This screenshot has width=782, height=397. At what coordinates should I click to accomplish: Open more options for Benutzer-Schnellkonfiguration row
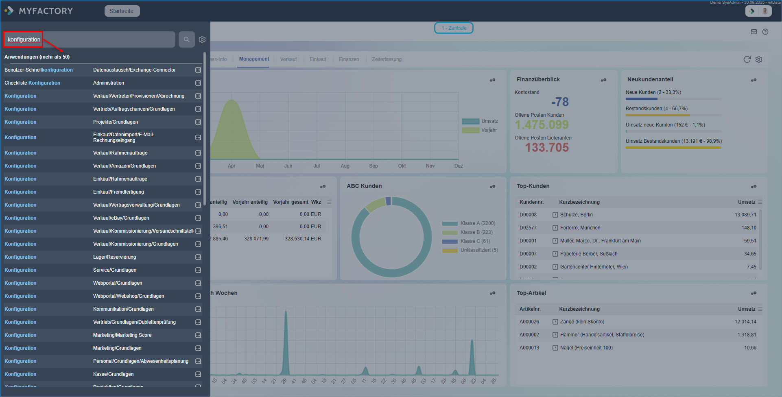point(198,70)
